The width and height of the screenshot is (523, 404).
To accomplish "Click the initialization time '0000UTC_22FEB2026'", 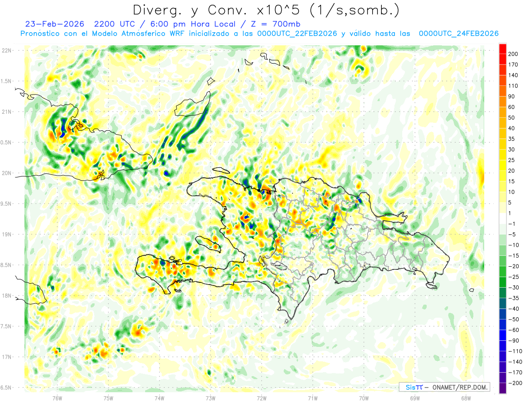I will click(x=297, y=34).
